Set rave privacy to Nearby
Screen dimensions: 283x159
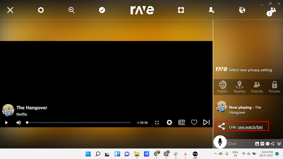click(240, 87)
